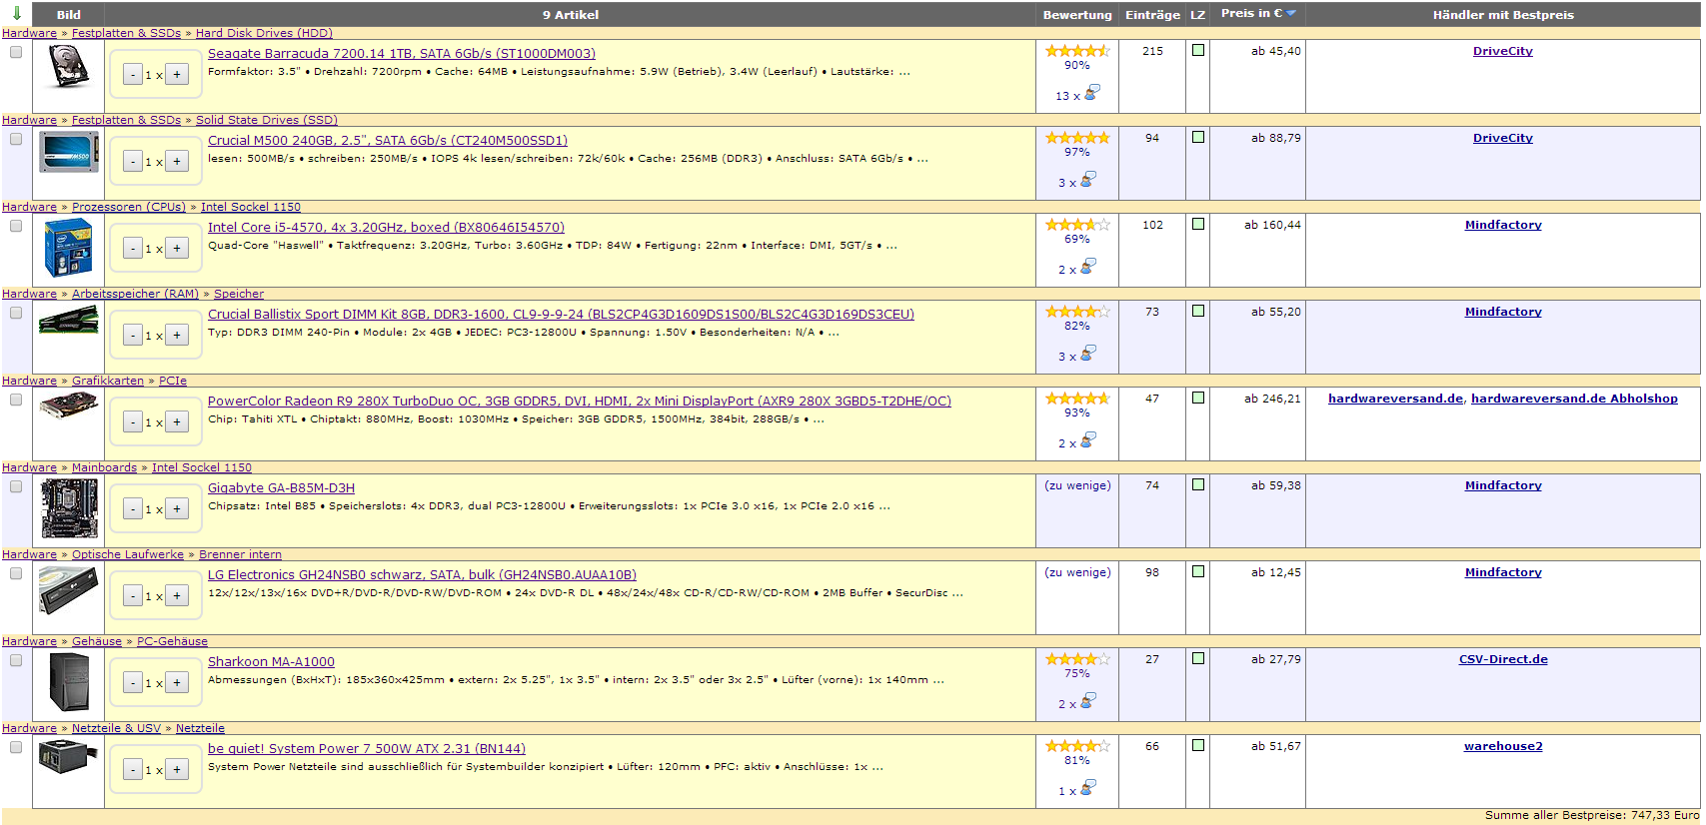Open Intel Core i5 box thumbnail
This screenshot has width=1706, height=825.
69,248
